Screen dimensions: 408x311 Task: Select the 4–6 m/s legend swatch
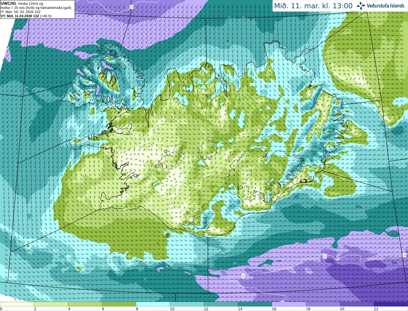(85, 304)
